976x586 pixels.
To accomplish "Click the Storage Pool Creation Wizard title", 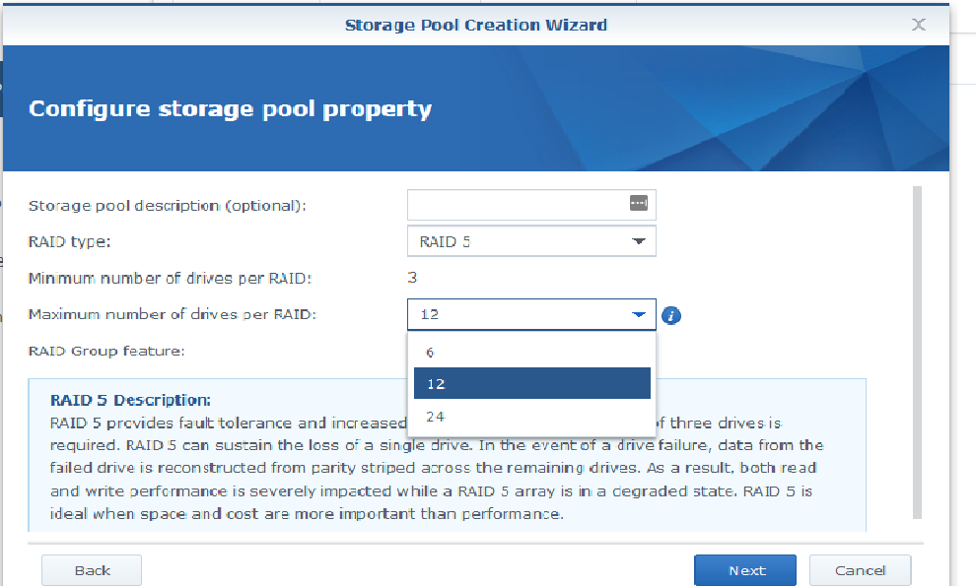I will pyautogui.click(x=475, y=24).
